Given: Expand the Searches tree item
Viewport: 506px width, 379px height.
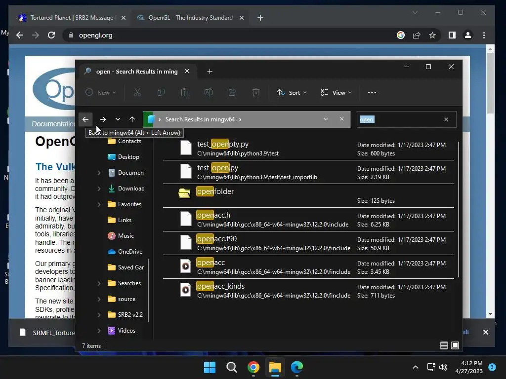Looking at the screenshot, I should pyautogui.click(x=99, y=283).
